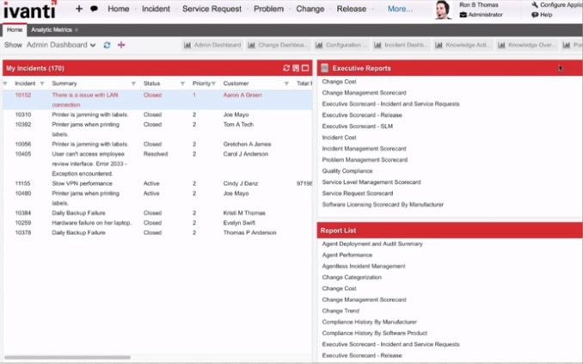Open the Customer column filter
Viewport: 583px width, 364px height.
(x=286, y=83)
